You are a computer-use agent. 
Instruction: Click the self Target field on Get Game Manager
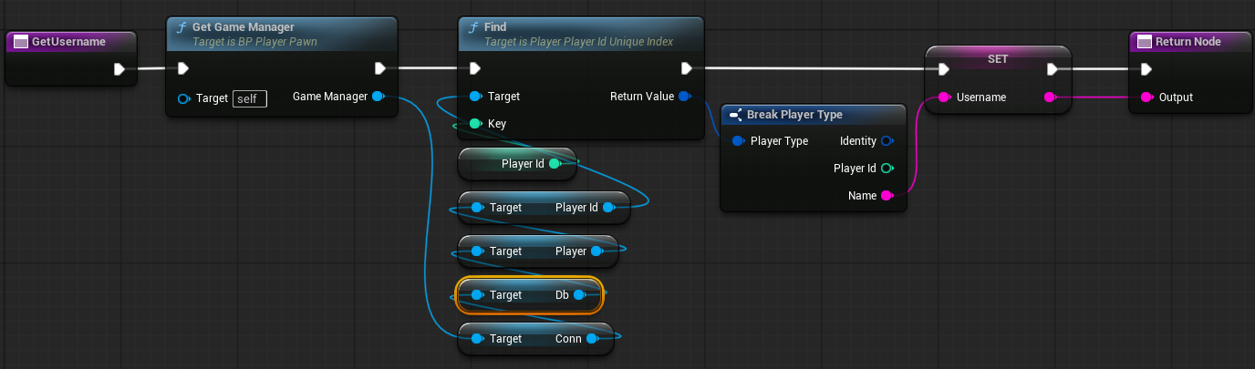(250, 98)
